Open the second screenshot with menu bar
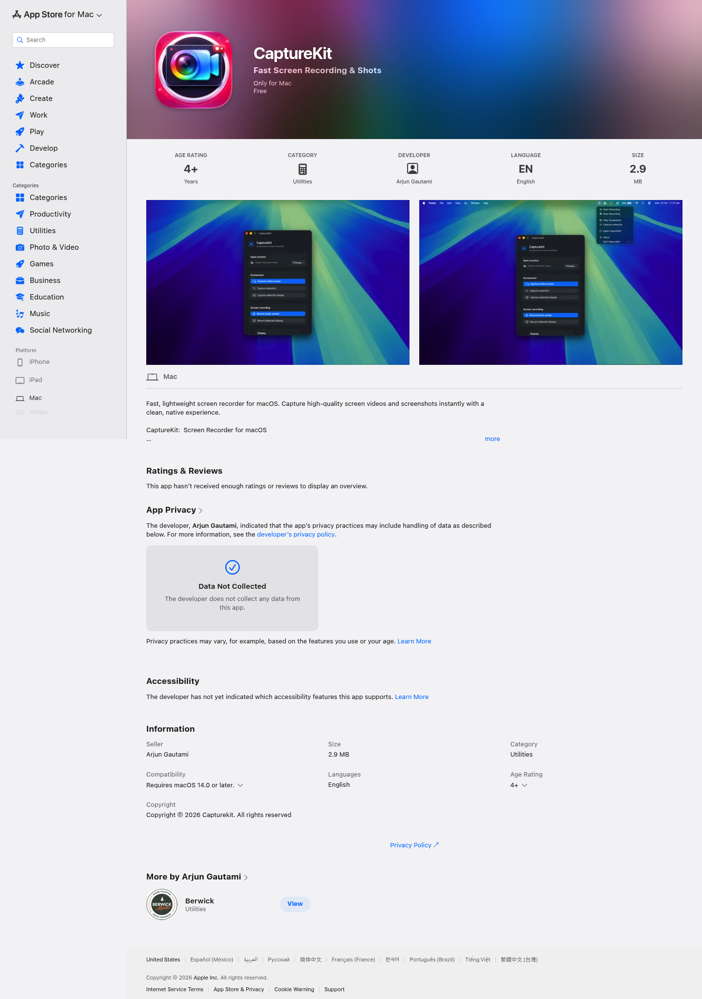The height and width of the screenshot is (999, 702). click(551, 282)
